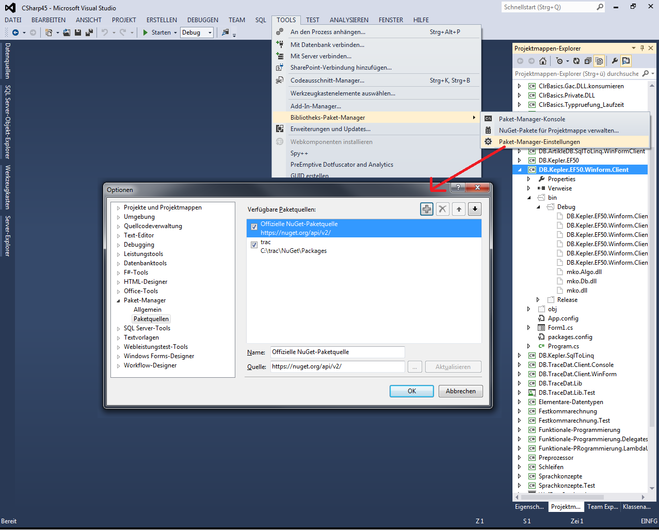
Task: Select Paket-Manager-Konsole submenu entry
Action: [532, 119]
